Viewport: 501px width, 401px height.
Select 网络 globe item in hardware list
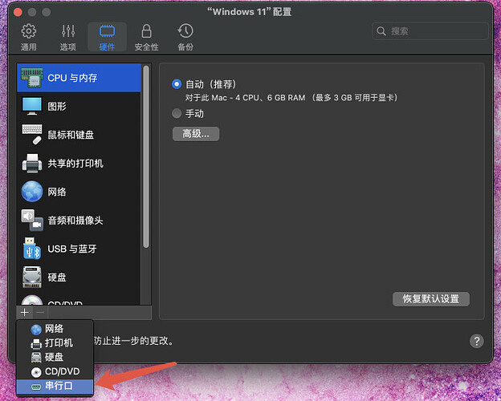pyautogui.click(x=79, y=192)
